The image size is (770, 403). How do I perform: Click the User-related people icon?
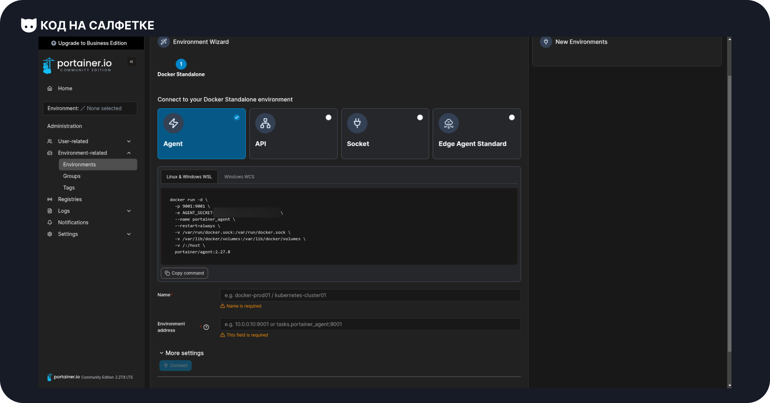pyautogui.click(x=50, y=141)
